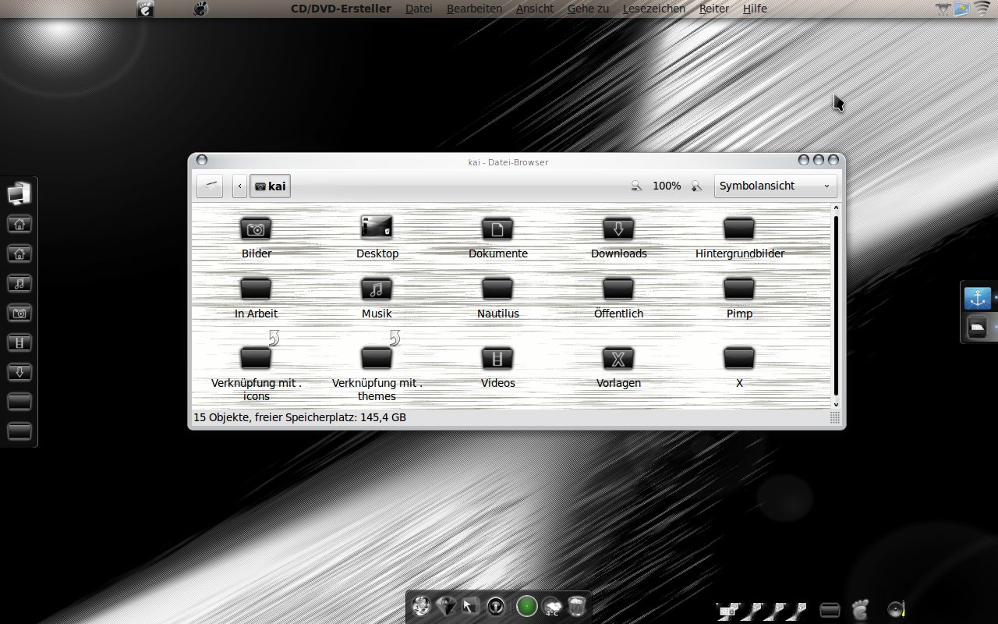Open the music folder in left dock

[x=19, y=283]
